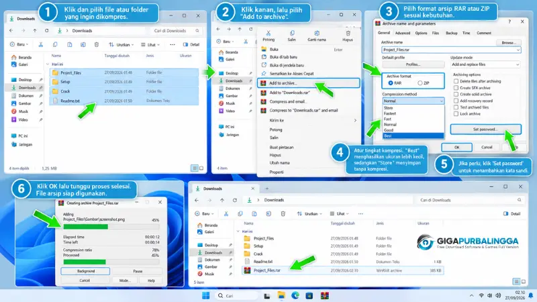Click the Profiles... button
Viewport: 537px width, 302px height.
pyautogui.click(x=413, y=64)
